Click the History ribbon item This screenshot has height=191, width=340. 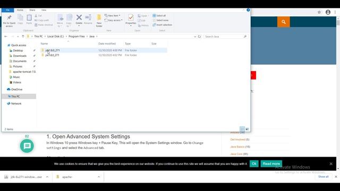click(143, 25)
